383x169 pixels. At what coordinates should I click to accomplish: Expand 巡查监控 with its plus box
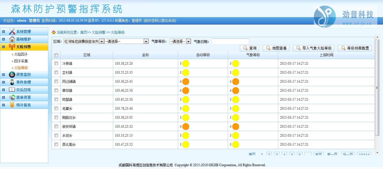[x=3, y=75]
